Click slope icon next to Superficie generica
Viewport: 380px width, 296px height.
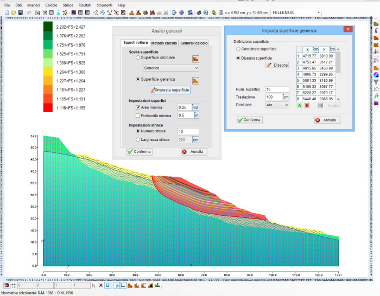195,81
